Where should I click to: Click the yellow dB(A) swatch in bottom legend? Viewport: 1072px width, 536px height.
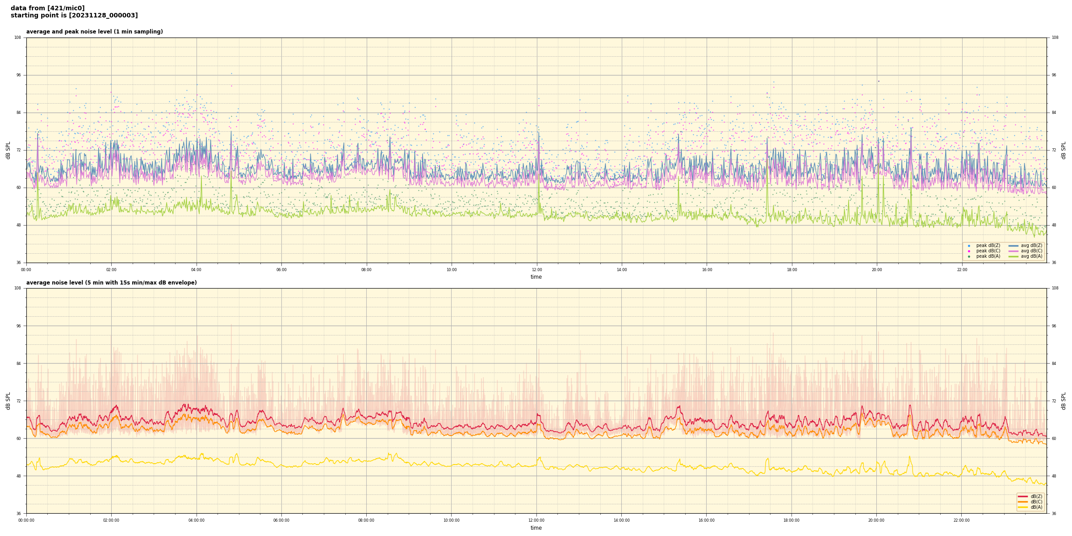[x=1023, y=507]
